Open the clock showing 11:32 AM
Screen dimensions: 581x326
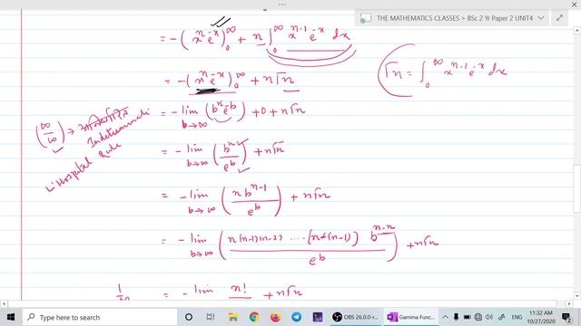point(541,317)
